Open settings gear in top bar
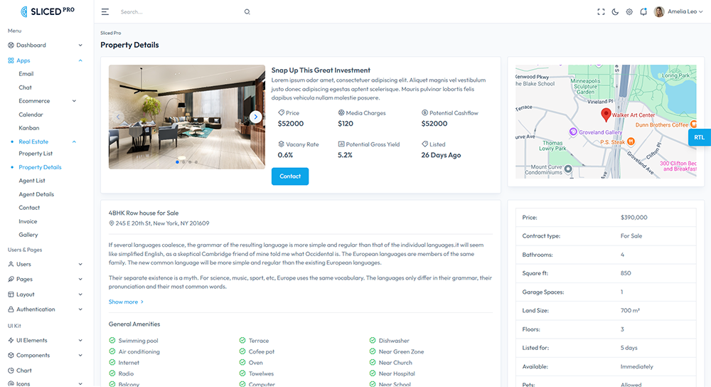711x387 pixels. (629, 12)
